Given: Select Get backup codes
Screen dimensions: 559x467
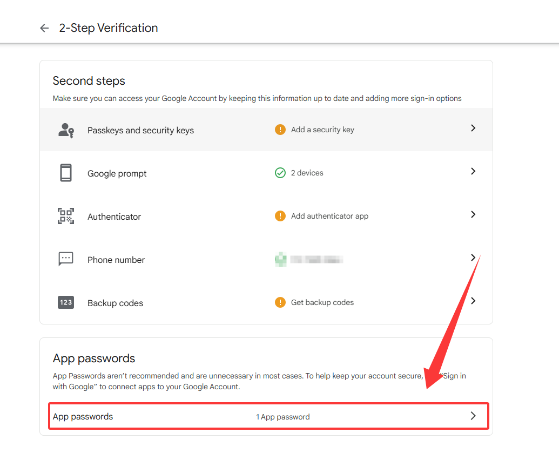Looking at the screenshot, I should pyautogui.click(x=322, y=302).
